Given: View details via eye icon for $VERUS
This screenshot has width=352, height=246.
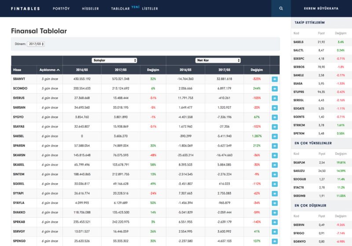Looking at the screenshot, I should [x=275, y=98].
